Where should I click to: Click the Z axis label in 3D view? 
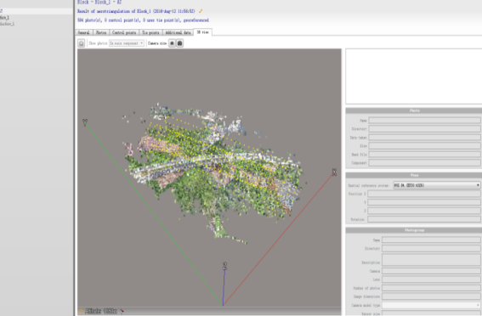pyautogui.click(x=225, y=266)
